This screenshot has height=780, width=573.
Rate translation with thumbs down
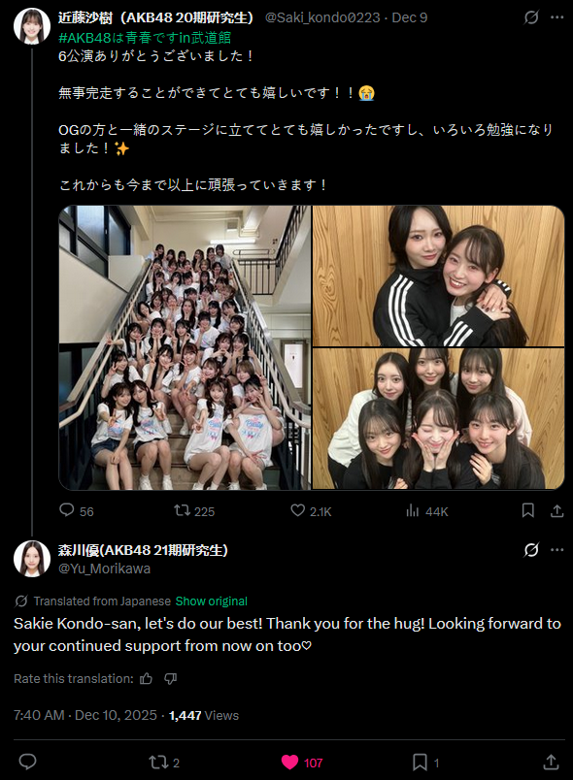pyautogui.click(x=171, y=679)
